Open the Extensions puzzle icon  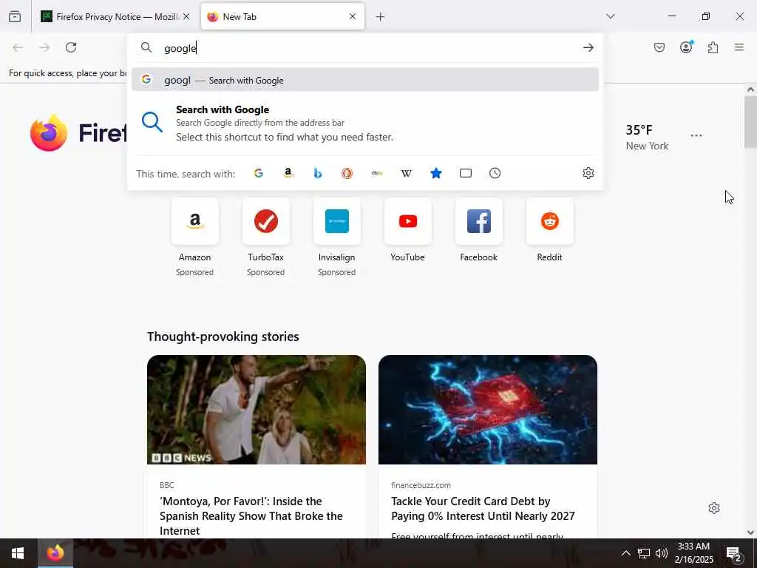713,47
